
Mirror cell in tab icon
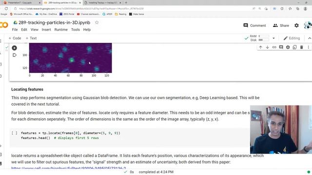[x=294, y=47]
